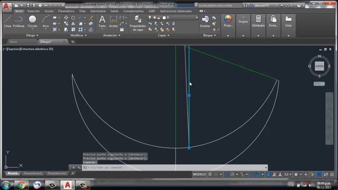Select the Arco tool
Screen dimensions: 338x190
click(45, 21)
